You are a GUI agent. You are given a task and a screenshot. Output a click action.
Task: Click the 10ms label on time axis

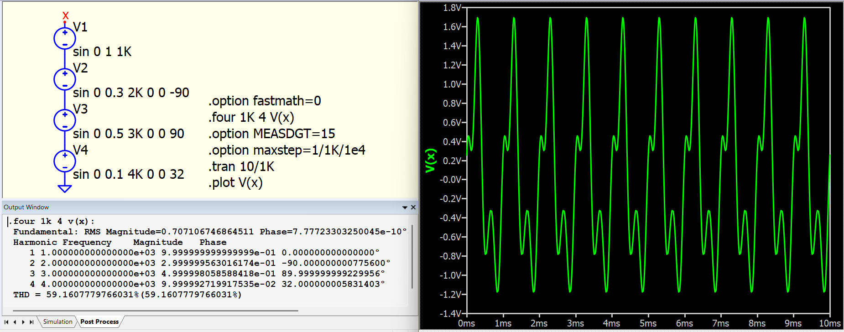click(830, 323)
